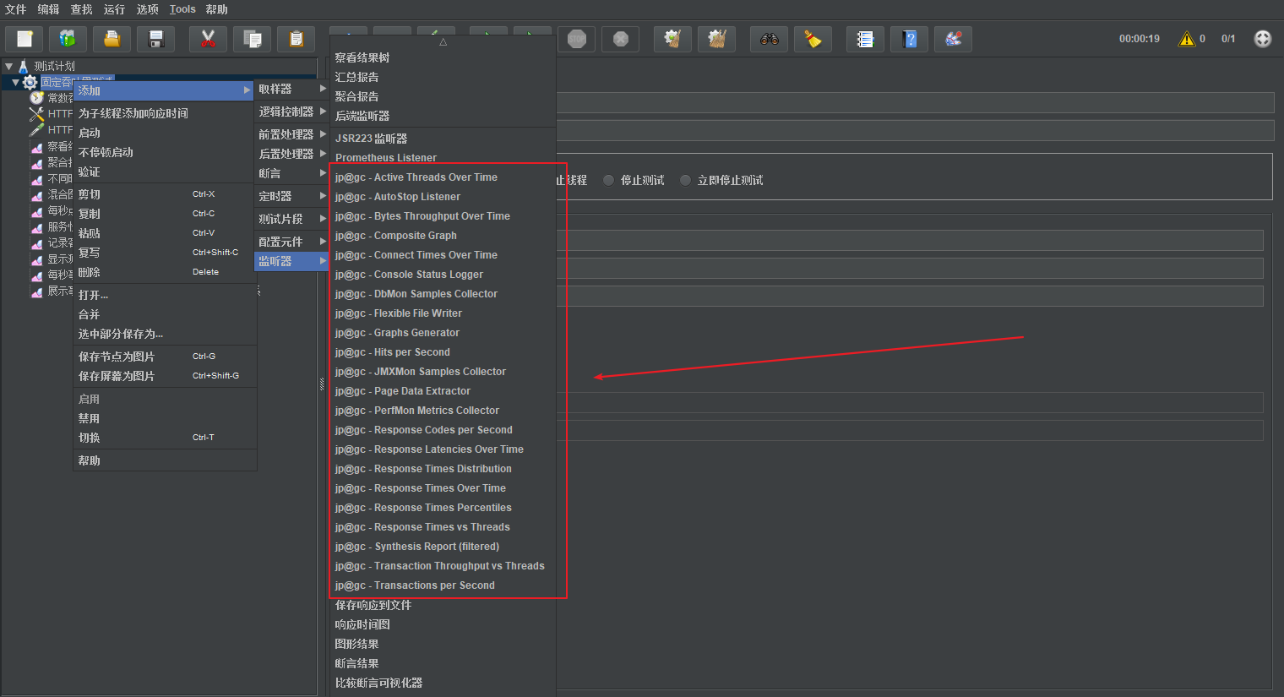Click the remote engines circular icon
This screenshot has width=1284, height=697.
[1263, 39]
